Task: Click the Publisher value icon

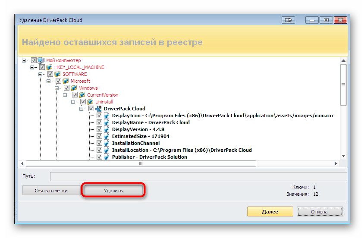Action: click(107, 157)
